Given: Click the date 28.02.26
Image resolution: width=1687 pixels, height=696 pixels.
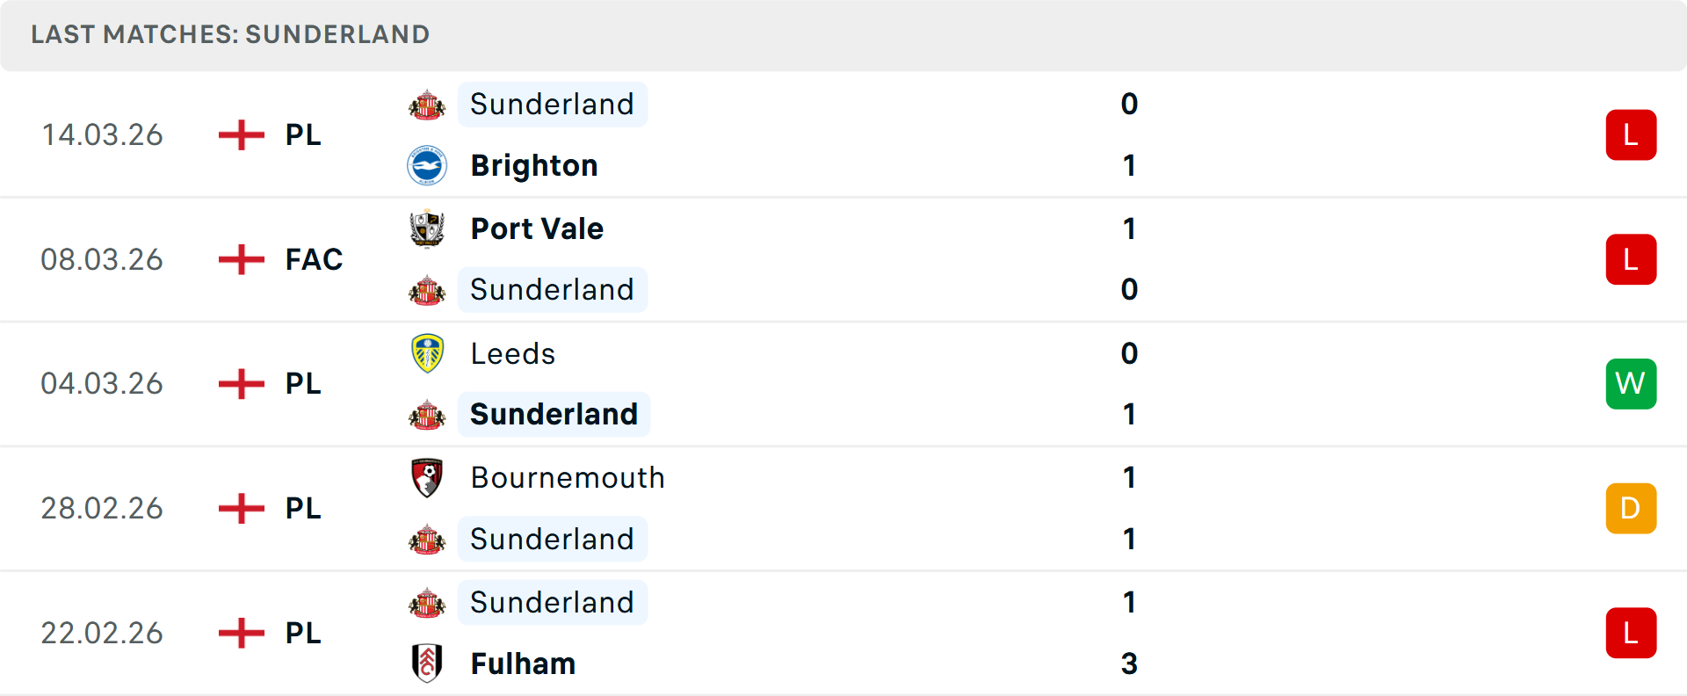Looking at the screenshot, I should 102,508.
